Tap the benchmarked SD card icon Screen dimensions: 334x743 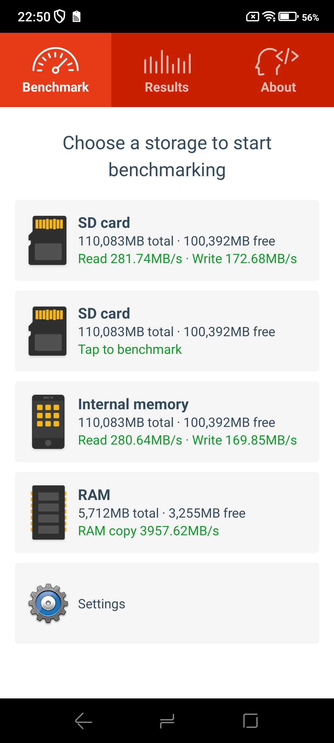(48, 240)
